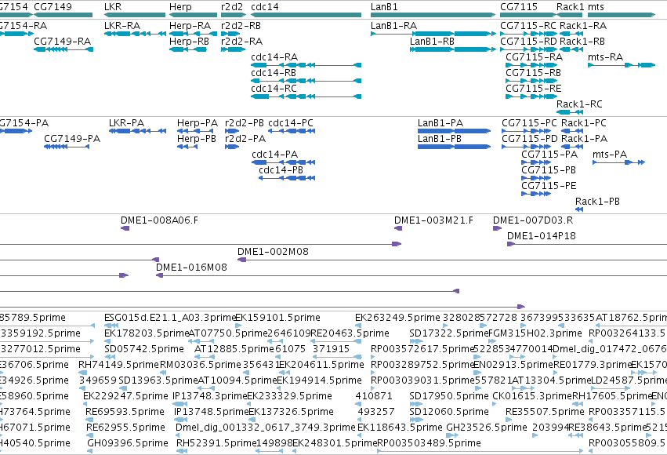Image resolution: width=667 pixels, height=455 pixels.
Task: Select the DME1-002M08 BAC clone line
Action: (x=452, y=260)
